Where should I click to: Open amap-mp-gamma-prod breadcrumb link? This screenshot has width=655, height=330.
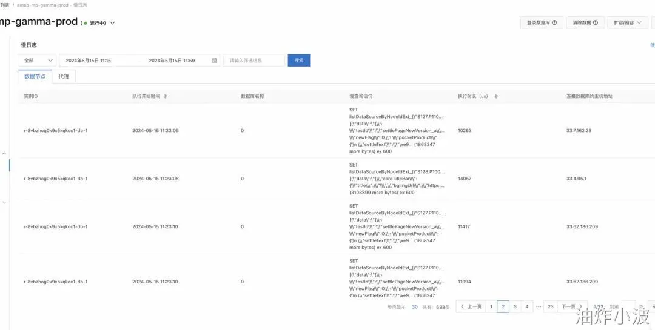coord(42,5)
